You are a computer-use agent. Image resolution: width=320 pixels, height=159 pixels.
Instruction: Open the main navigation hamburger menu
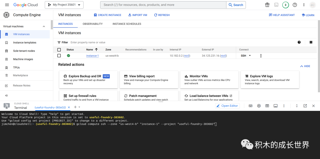point(7,5)
